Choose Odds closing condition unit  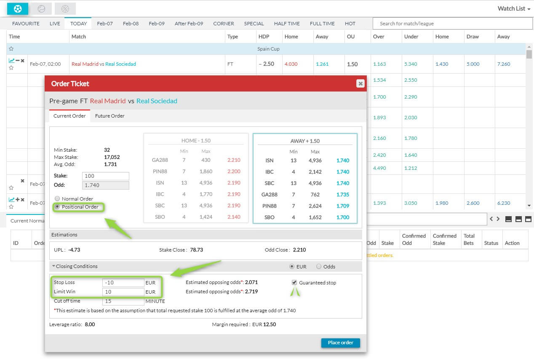319,266
